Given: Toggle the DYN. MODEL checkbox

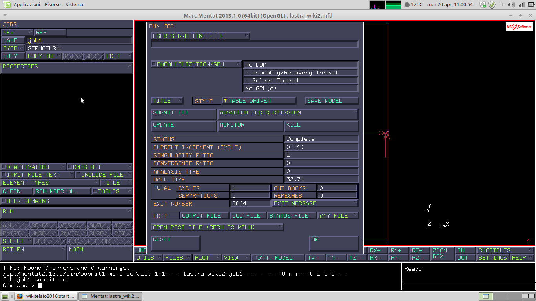Looking at the screenshot, I should click(x=254, y=258).
